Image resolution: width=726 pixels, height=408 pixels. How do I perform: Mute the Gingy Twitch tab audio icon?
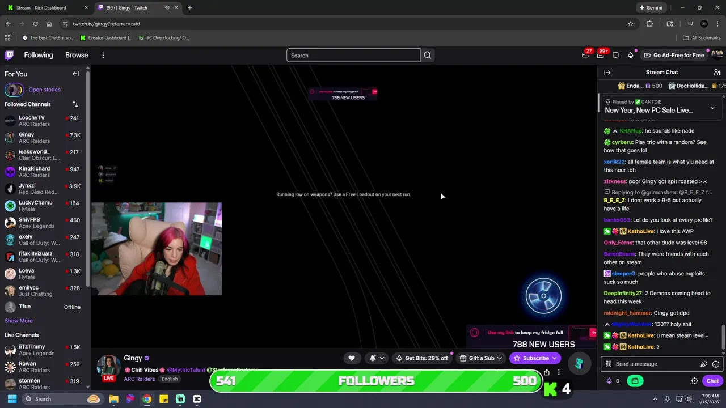[x=167, y=8]
